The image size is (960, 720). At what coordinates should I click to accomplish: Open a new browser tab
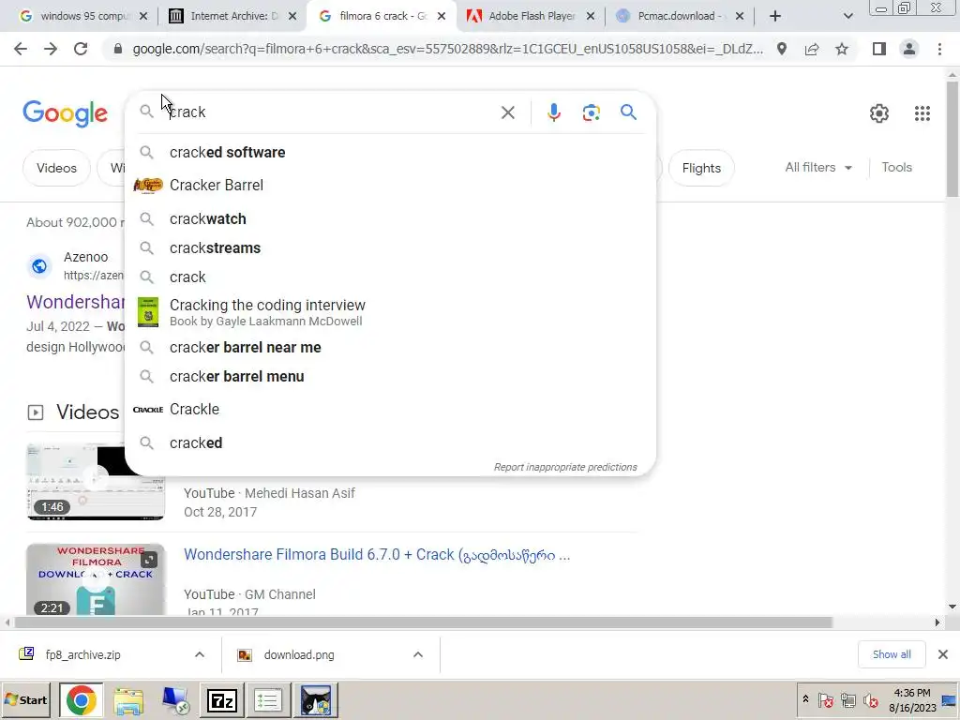775,16
